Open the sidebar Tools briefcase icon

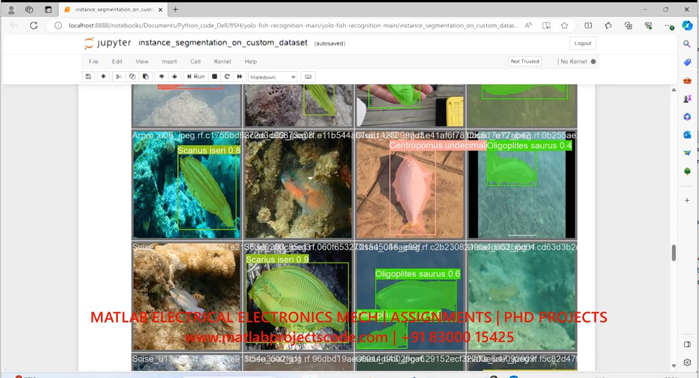coord(687,80)
